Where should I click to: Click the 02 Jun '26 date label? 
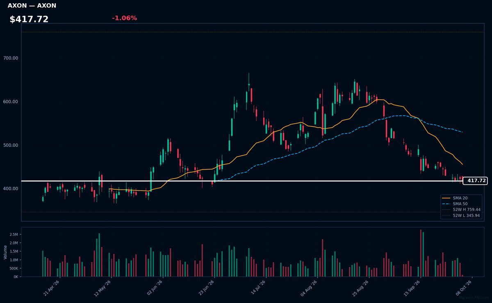point(154,288)
